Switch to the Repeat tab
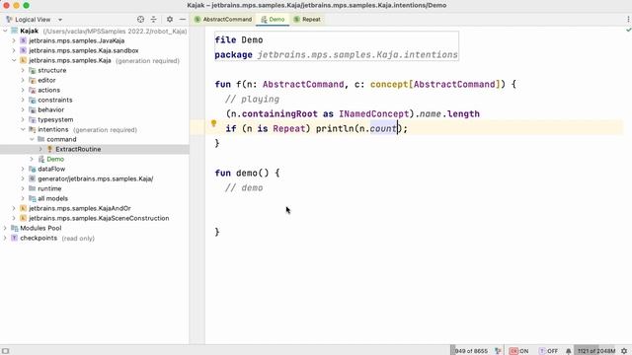The width and height of the screenshot is (632, 355). click(x=307, y=20)
